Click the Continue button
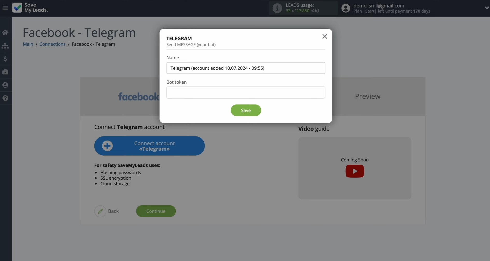This screenshot has height=261, width=490. pos(156,211)
